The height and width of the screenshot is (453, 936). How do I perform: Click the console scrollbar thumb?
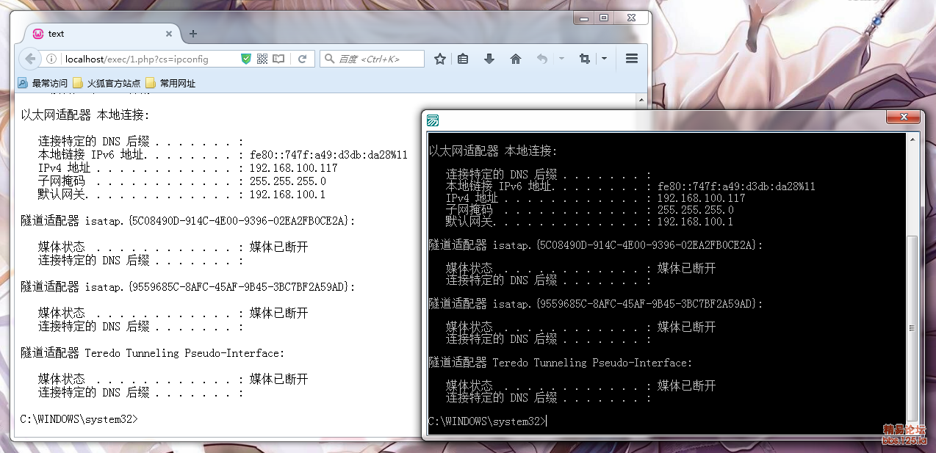[912, 327]
